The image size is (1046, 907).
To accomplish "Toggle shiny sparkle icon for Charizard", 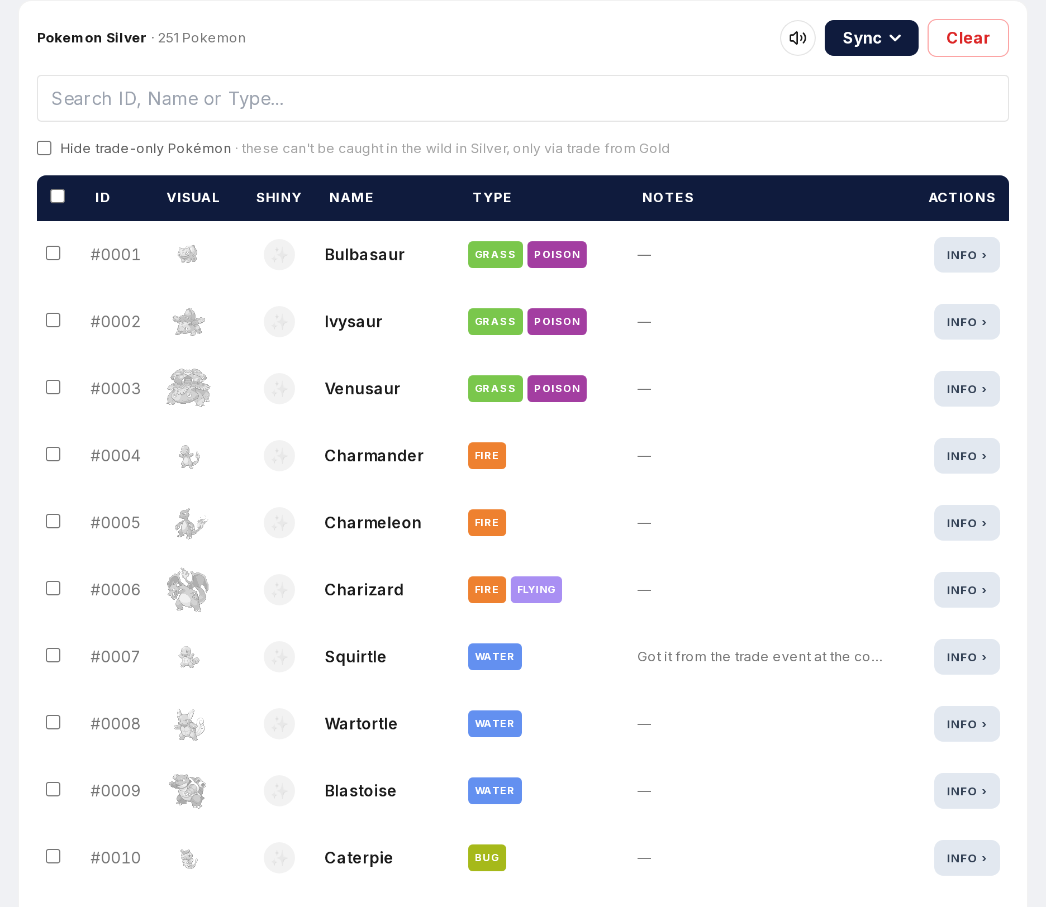I will point(279,590).
